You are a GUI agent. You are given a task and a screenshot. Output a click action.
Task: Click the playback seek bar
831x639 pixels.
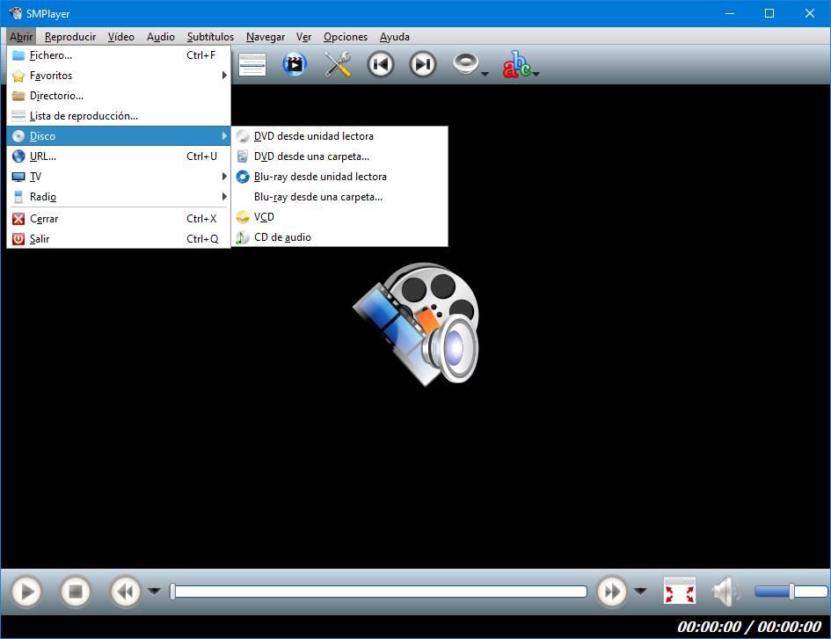pyautogui.click(x=378, y=592)
